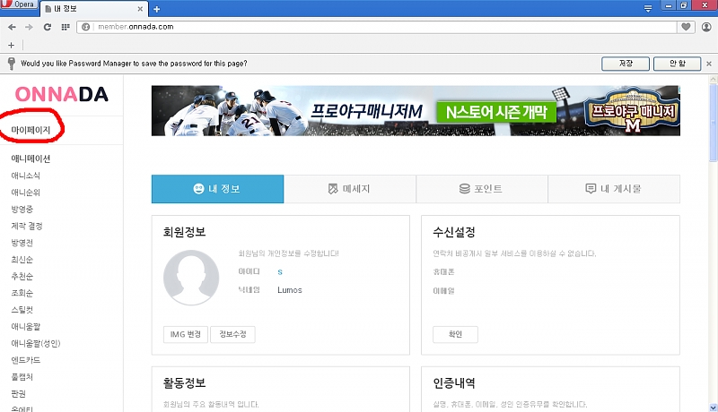Click the ONNADA logo

61,95
